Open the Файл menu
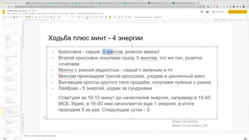The height and width of the screenshot is (140, 249). pos(9,14)
